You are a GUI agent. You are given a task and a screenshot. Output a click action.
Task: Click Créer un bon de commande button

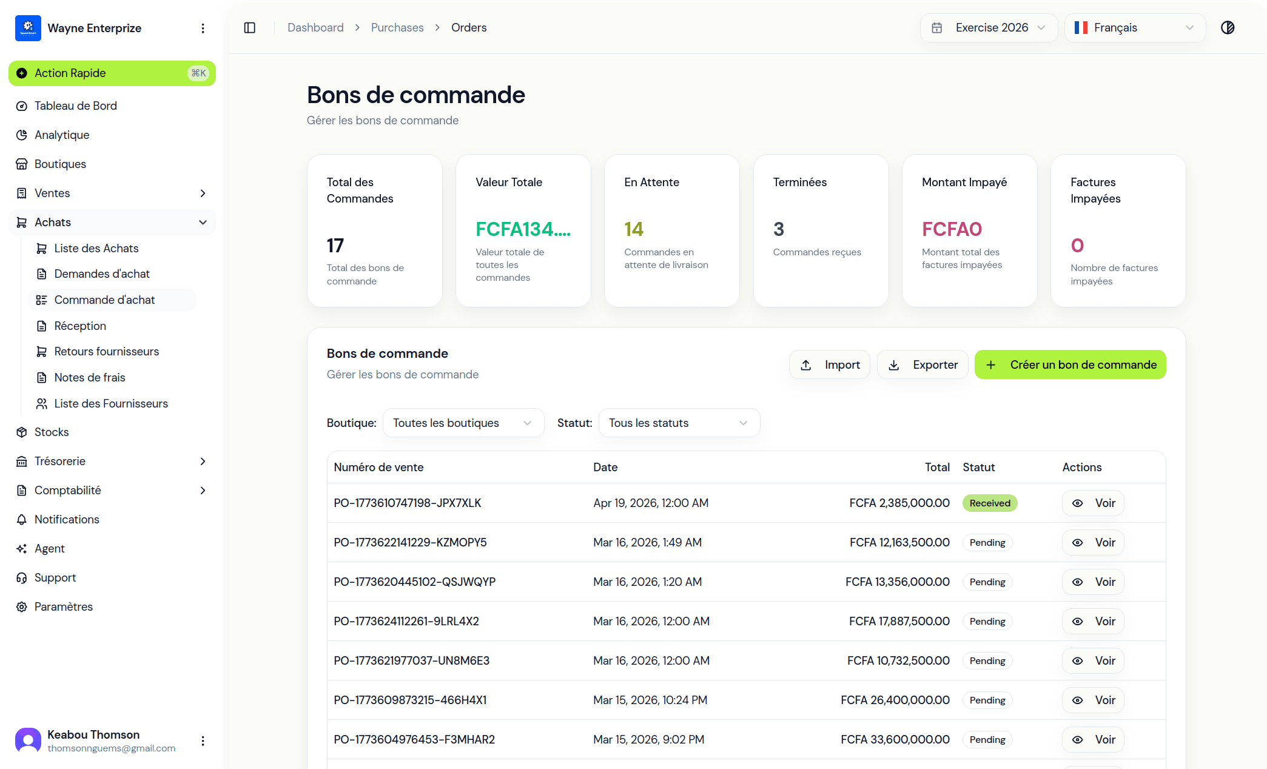pyautogui.click(x=1070, y=365)
